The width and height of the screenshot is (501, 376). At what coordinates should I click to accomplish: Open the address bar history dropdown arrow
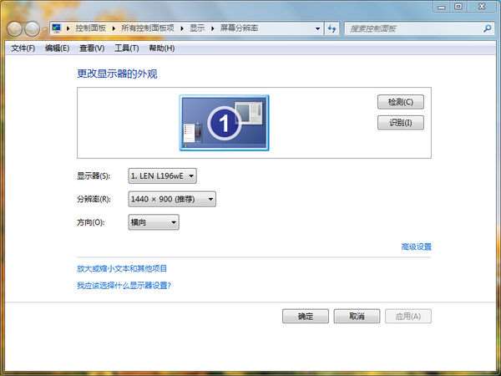[x=317, y=28]
